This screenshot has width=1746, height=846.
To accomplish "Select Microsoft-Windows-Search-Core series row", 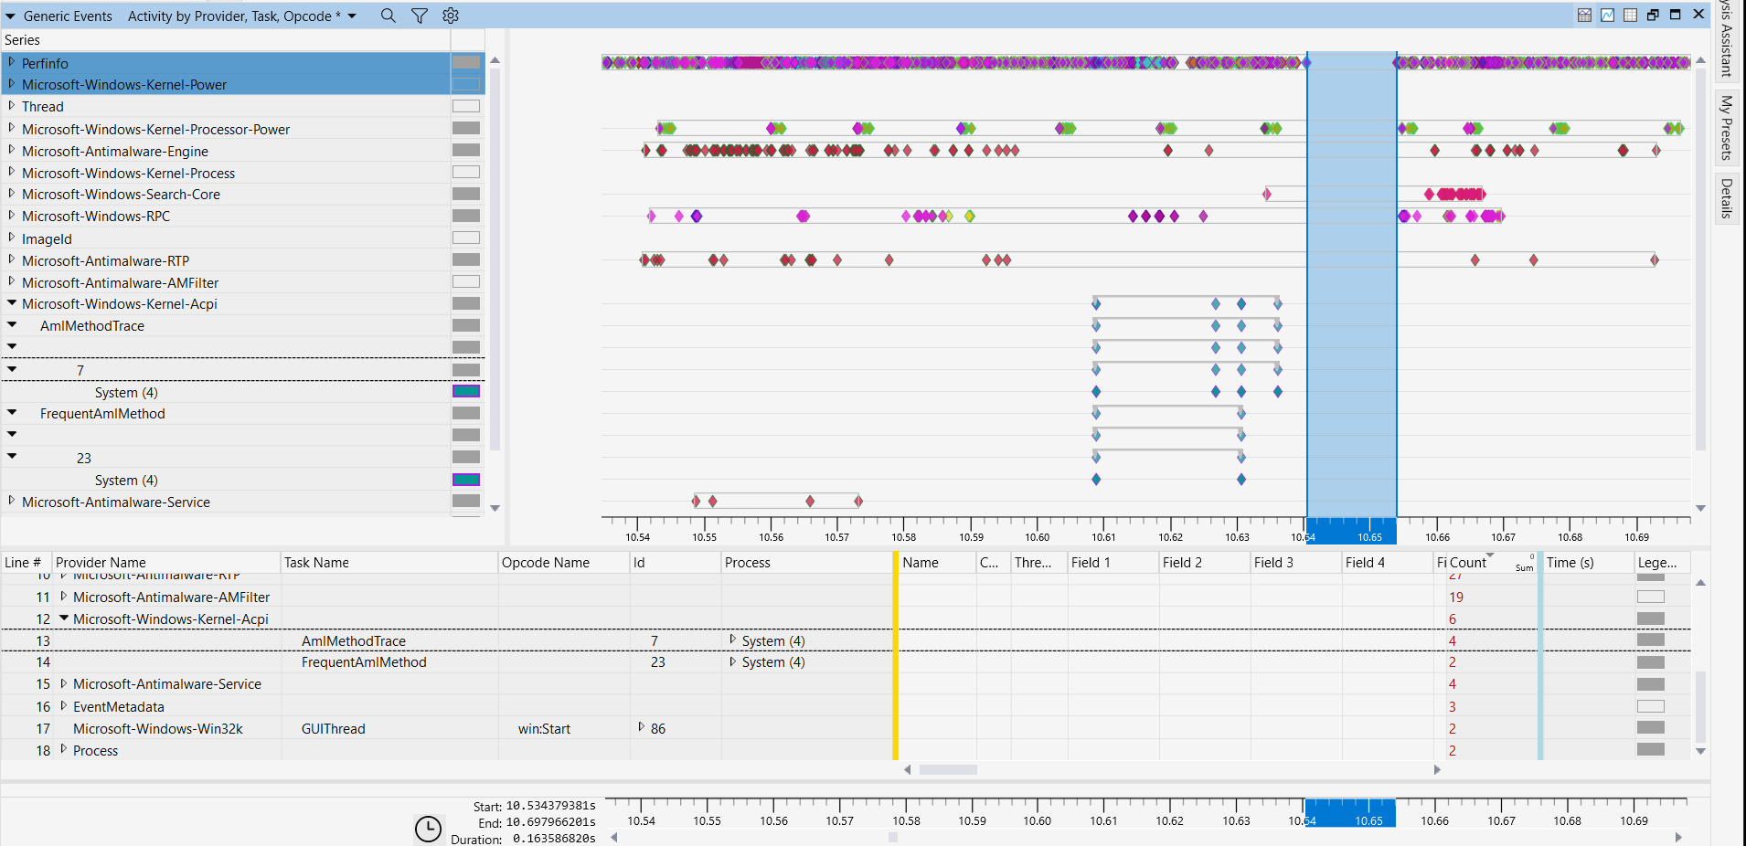I will click(x=225, y=195).
